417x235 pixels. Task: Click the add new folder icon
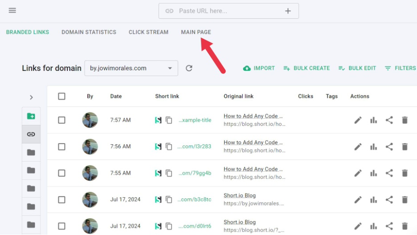[31, 116]
